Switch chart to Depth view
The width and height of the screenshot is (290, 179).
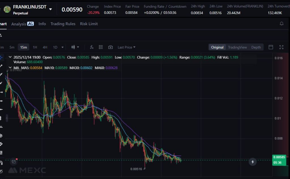256,47
